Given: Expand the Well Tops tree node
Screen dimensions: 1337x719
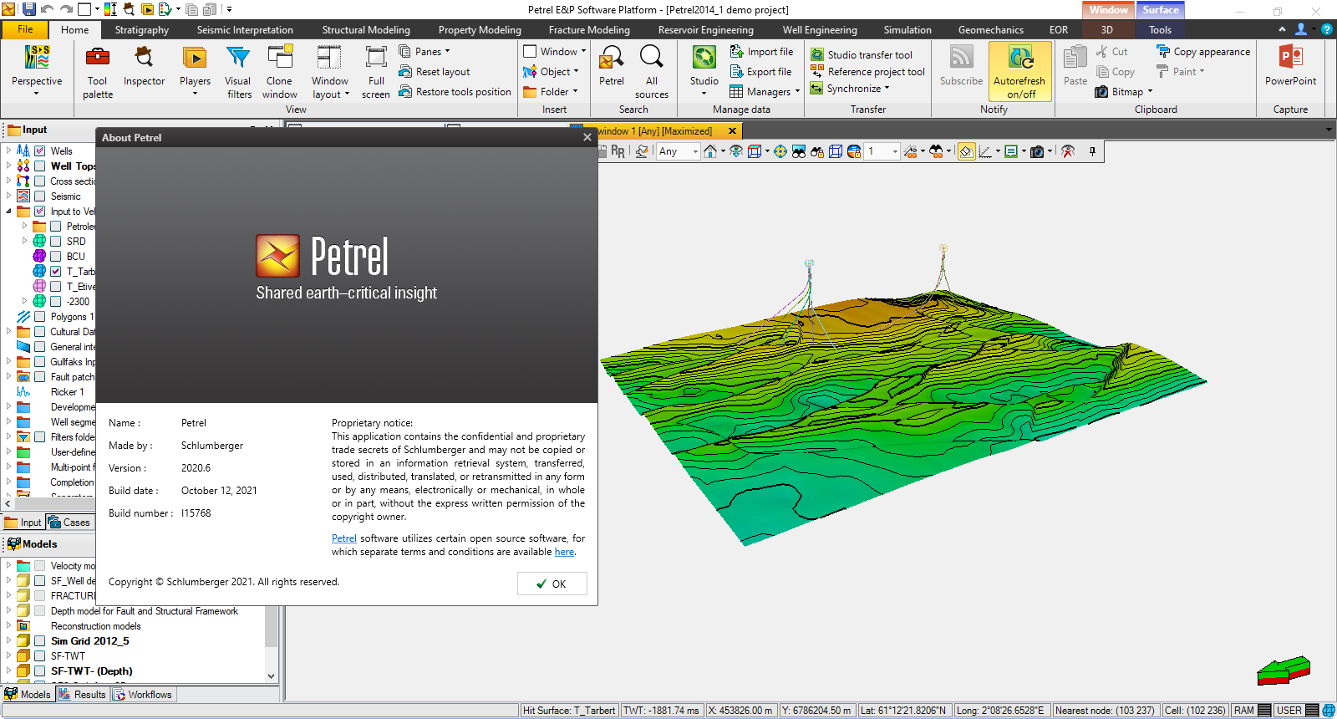Looking at the screenshot, I should pyautogui.click(x=8, y=166).
